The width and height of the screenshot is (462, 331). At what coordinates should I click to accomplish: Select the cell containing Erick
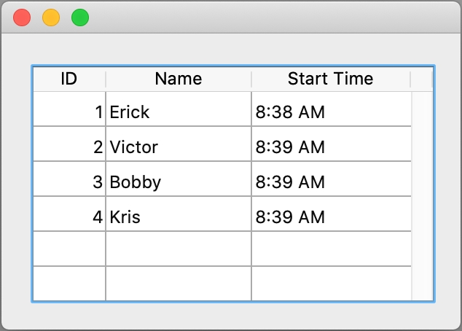click(x=179, y=112)
